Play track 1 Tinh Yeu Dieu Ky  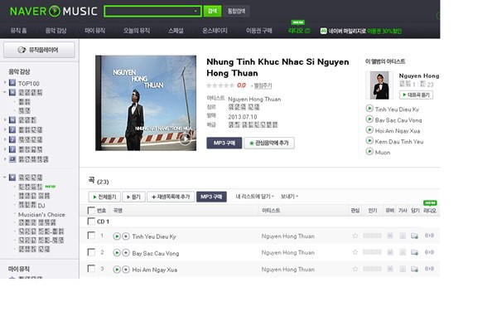117,236
